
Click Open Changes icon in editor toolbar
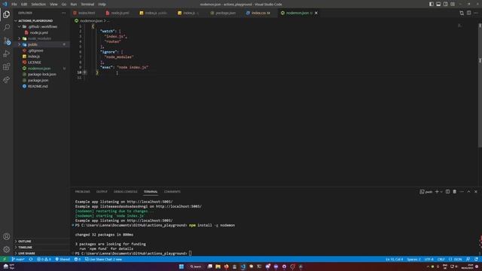point(462,13)
